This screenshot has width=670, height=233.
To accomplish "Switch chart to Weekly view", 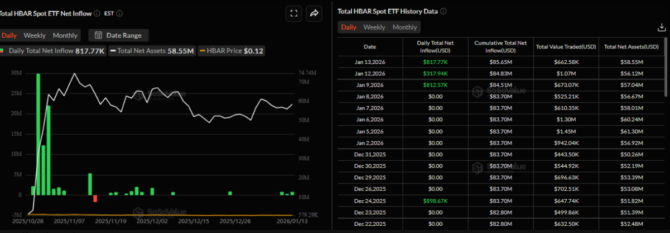I will click(35, 36).
